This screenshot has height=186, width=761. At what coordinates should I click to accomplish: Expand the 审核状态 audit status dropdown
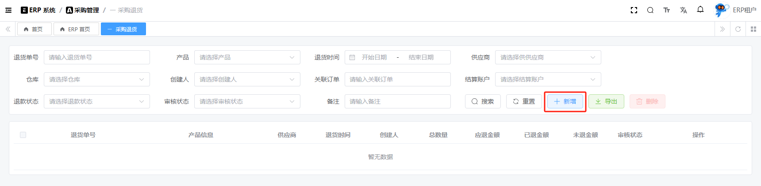247,101
